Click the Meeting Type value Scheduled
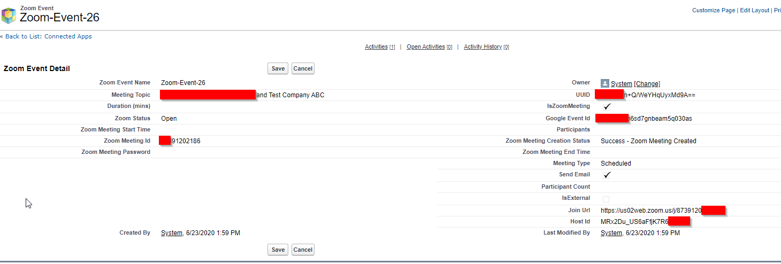Image resolution: width=781 pixels, height=264 pixels. (x=616, y=164)
